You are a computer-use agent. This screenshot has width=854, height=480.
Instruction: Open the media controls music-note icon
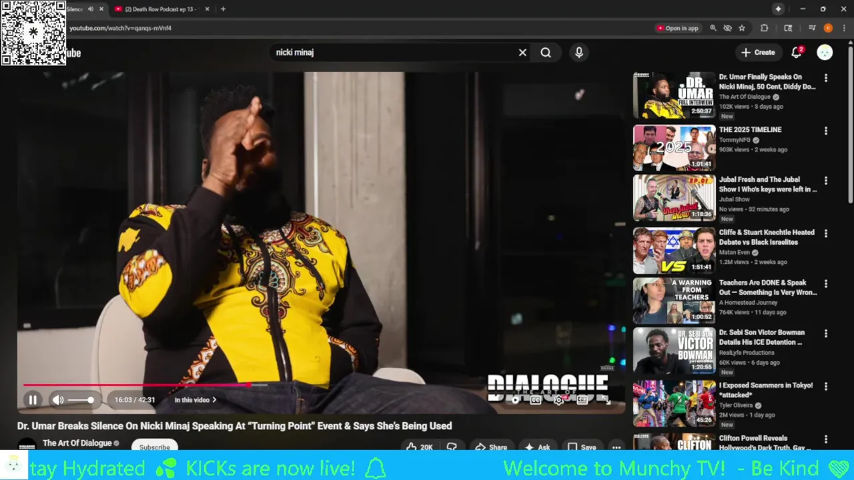(812, 28)
